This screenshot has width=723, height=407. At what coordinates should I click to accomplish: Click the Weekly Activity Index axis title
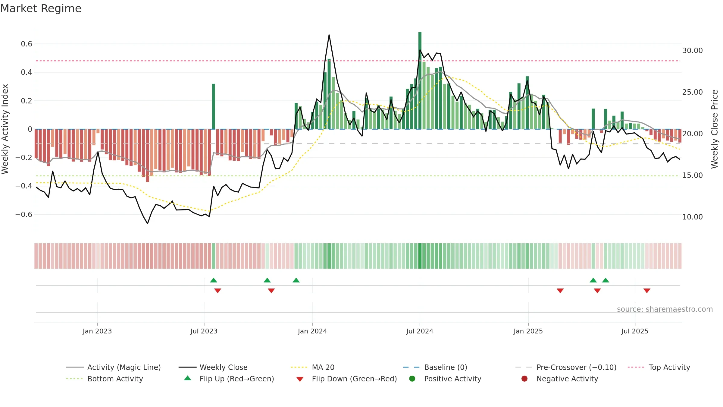5,129
